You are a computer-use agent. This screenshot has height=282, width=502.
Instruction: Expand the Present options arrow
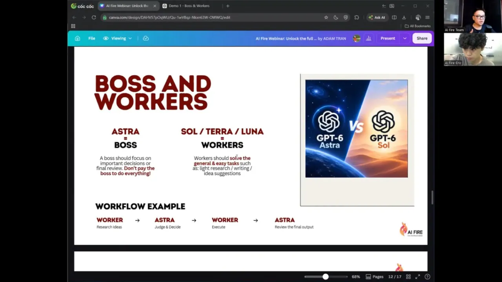click(x=405, y=38)
